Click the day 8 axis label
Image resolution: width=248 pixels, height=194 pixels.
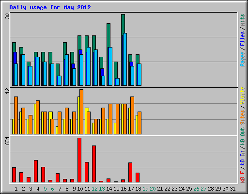[x=67, y=189]
